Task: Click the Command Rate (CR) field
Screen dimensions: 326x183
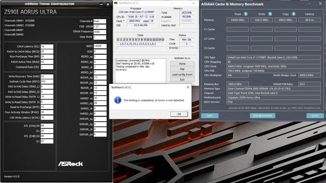Action: 47,67
